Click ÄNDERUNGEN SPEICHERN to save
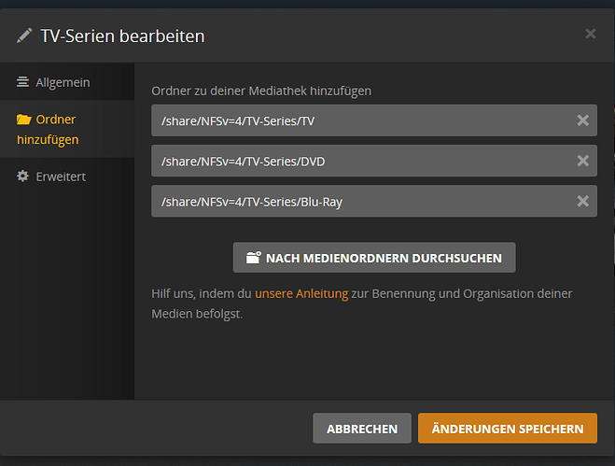Screen dimensions: 615x466 pyautogui.click(x=508, y=429)
